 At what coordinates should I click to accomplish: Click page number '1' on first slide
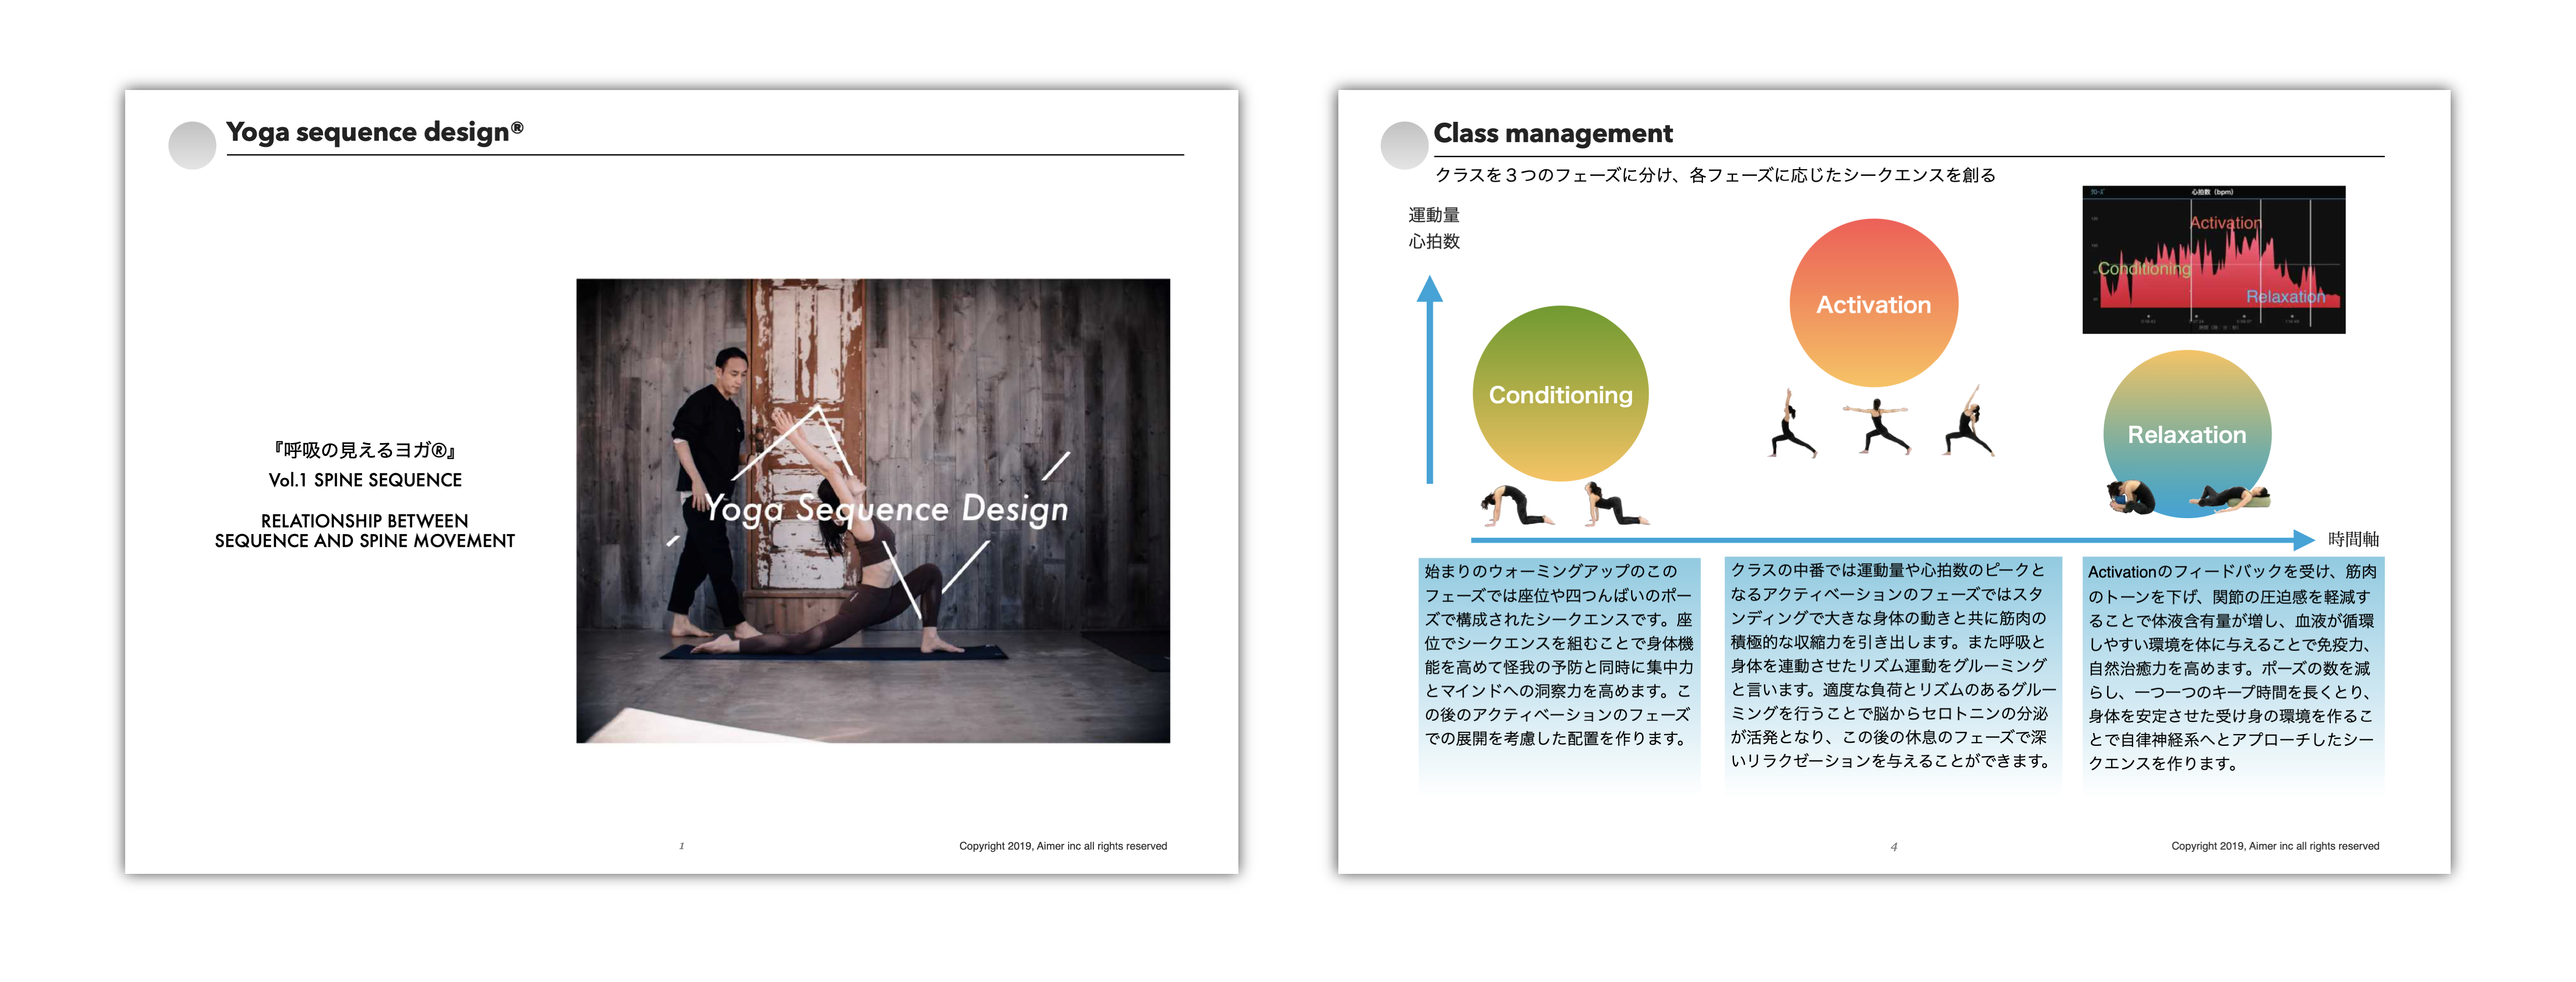(682, 846)
